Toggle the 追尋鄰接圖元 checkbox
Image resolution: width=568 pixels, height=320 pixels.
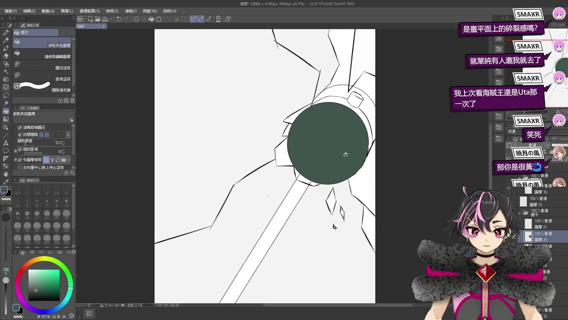[20, 127]
